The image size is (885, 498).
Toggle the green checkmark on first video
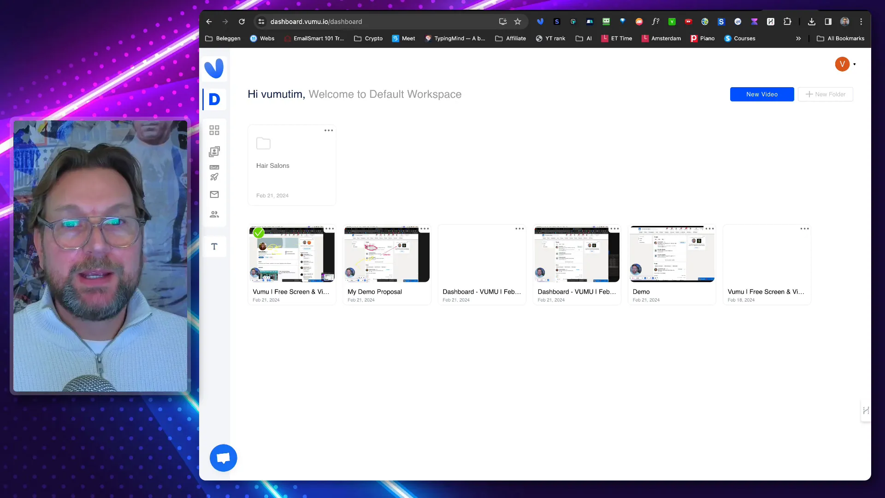[x=259, y=233]
